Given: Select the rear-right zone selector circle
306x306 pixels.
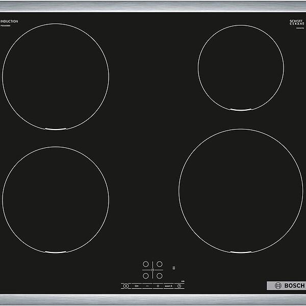Looking at the screenshot, I should coord(159,264).
